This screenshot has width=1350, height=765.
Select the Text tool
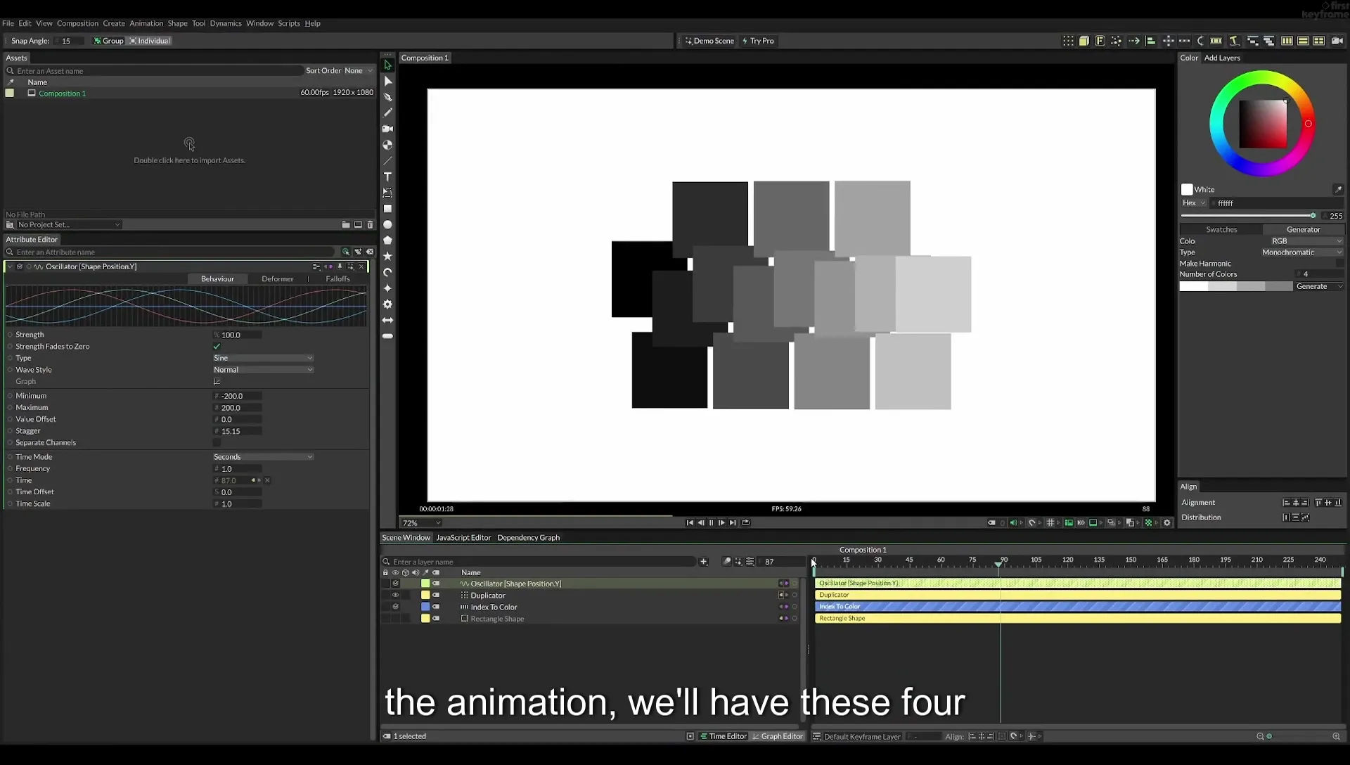tap(387, 176)
